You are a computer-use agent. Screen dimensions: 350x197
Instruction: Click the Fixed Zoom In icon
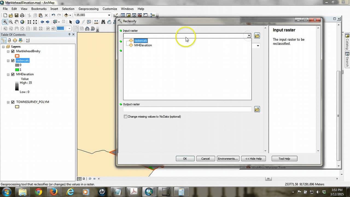(29, 22)
